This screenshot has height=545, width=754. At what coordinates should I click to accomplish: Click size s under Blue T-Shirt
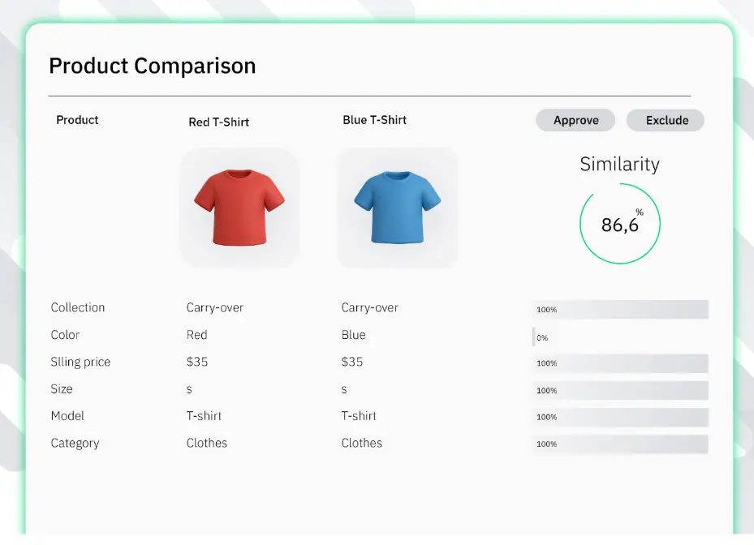tap(344, 389)
